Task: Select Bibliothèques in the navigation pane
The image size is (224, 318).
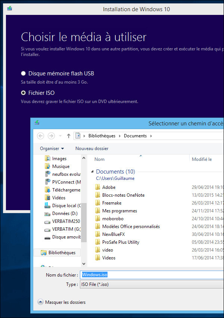Action: pos(62,253)
